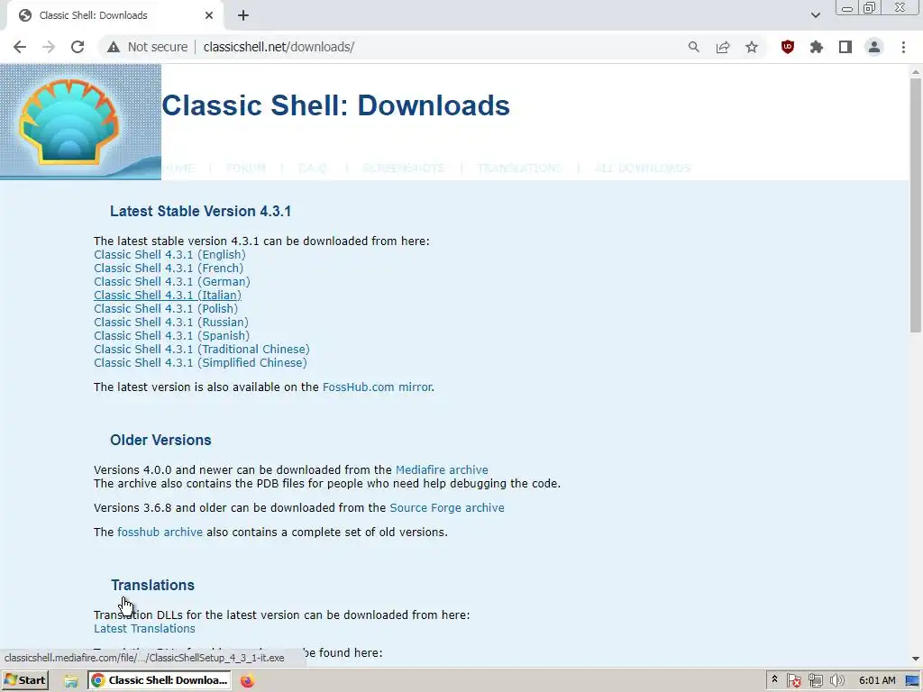
Task: Close the Classic Shell: Downloads tab
Action: pos(209,15)
